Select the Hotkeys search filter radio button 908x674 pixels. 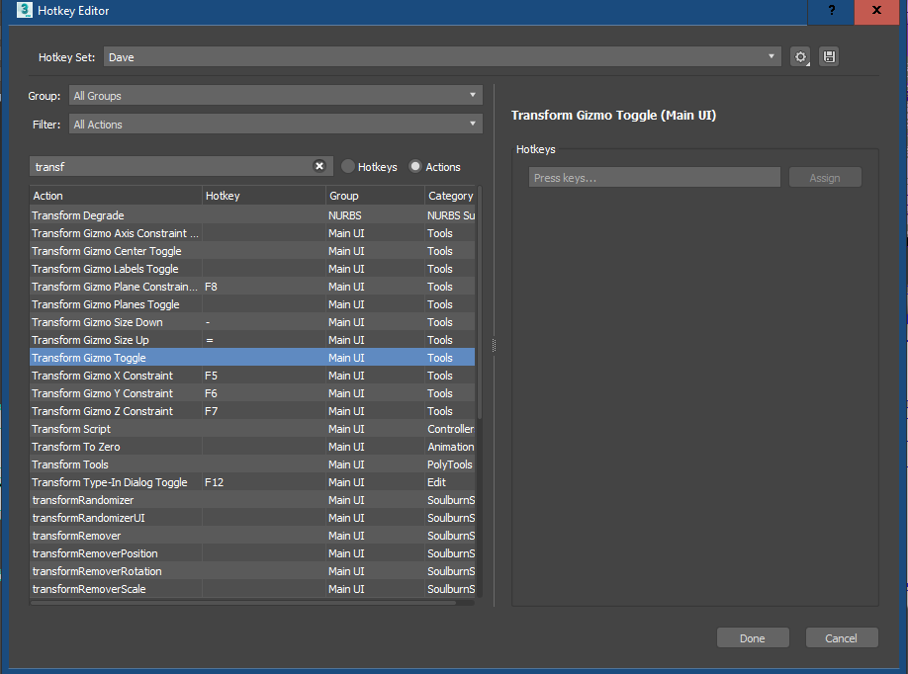[x=348, y=166]
